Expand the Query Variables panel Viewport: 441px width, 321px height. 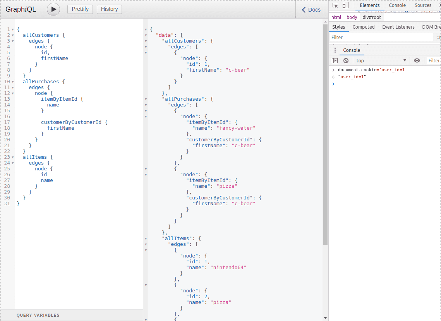tap(38, 315)
